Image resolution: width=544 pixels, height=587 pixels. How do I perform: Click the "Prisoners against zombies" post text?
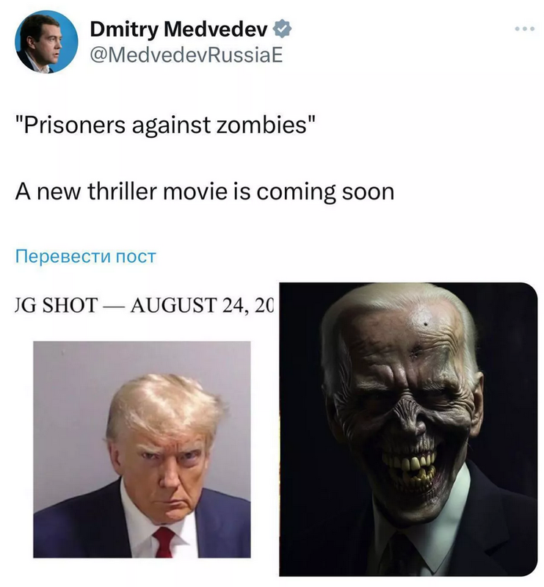[165, 125]
